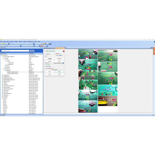Expand the <TRUMPCHI> tree node
Viewport: 155px width, 155px height.
click(x=7, y=64)
